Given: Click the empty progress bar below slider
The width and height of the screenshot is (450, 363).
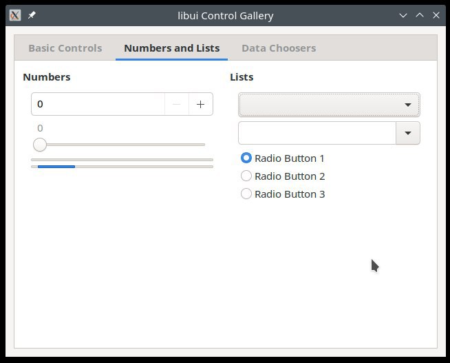Looking at the screenshot, I should point(122,160).
